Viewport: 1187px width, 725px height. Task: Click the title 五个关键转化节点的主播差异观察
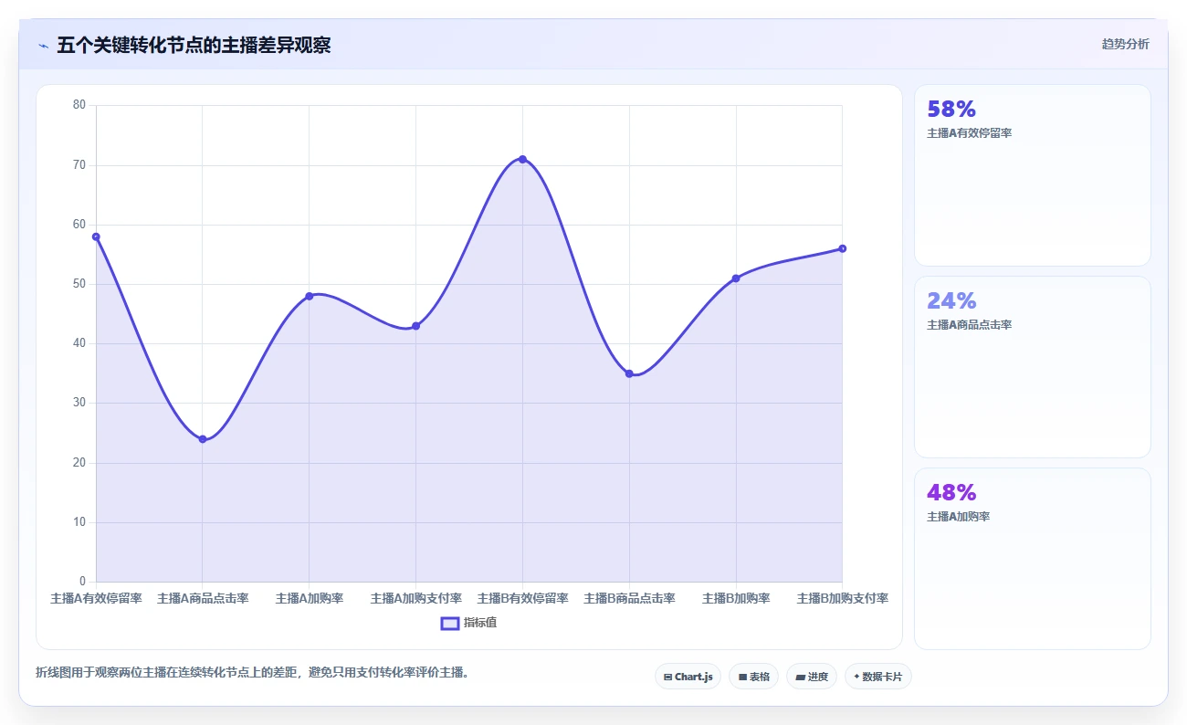click(194, 46)
